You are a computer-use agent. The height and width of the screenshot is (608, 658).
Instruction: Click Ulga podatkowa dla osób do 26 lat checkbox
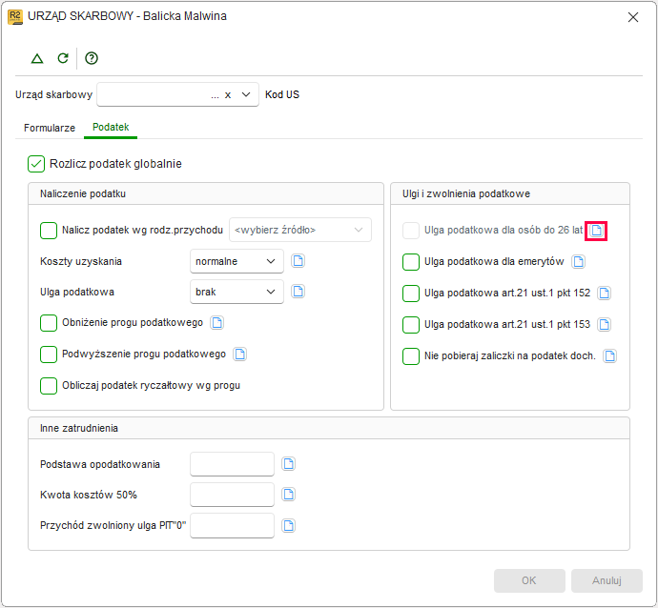tap(411, 231)
